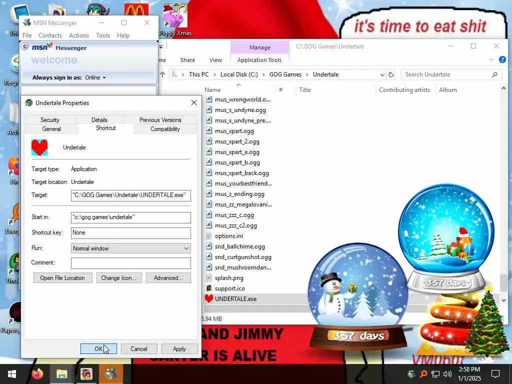This screenshot has width=512, height=384.
Task: Sort by the Contributing artists column
Action: tap(404, 90)
